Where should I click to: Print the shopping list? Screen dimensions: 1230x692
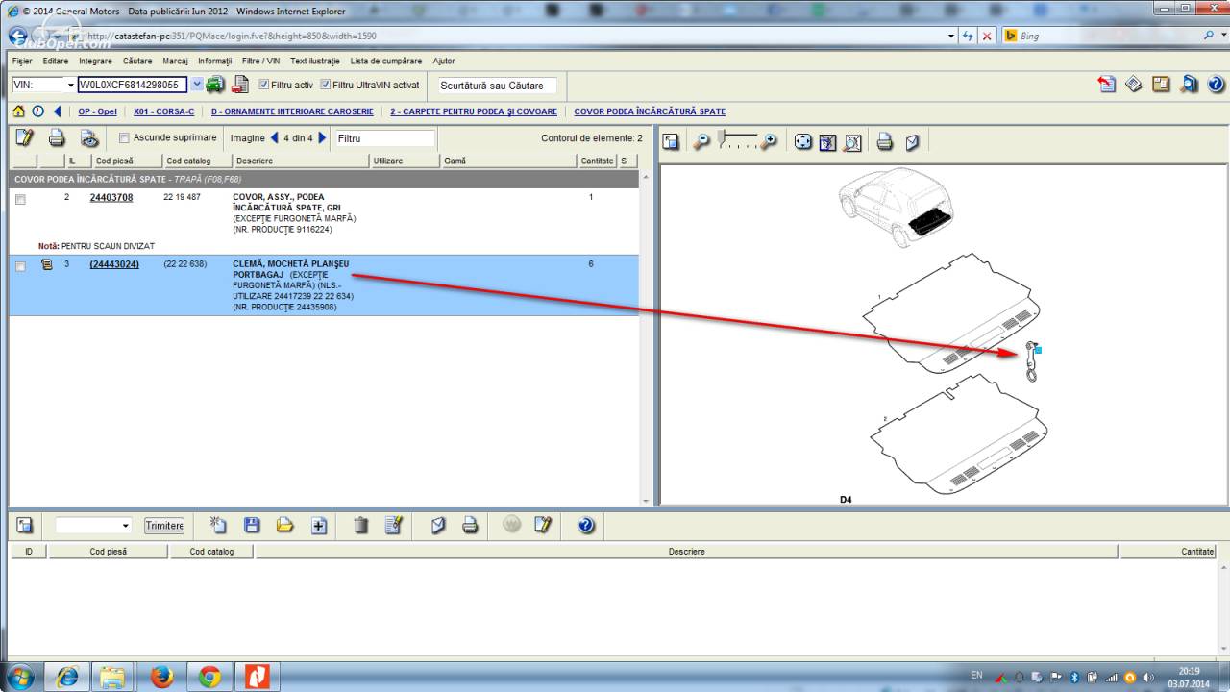[469, 525]
